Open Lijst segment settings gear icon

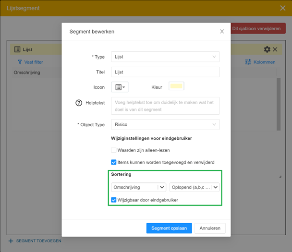click(267, 49)
